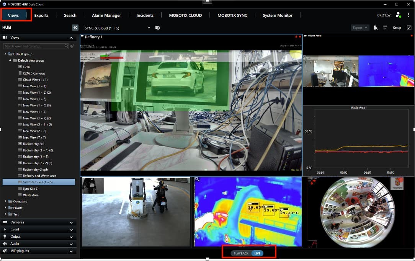Select the Waste Area I temperature graph tile

click(x=359, y=141)
